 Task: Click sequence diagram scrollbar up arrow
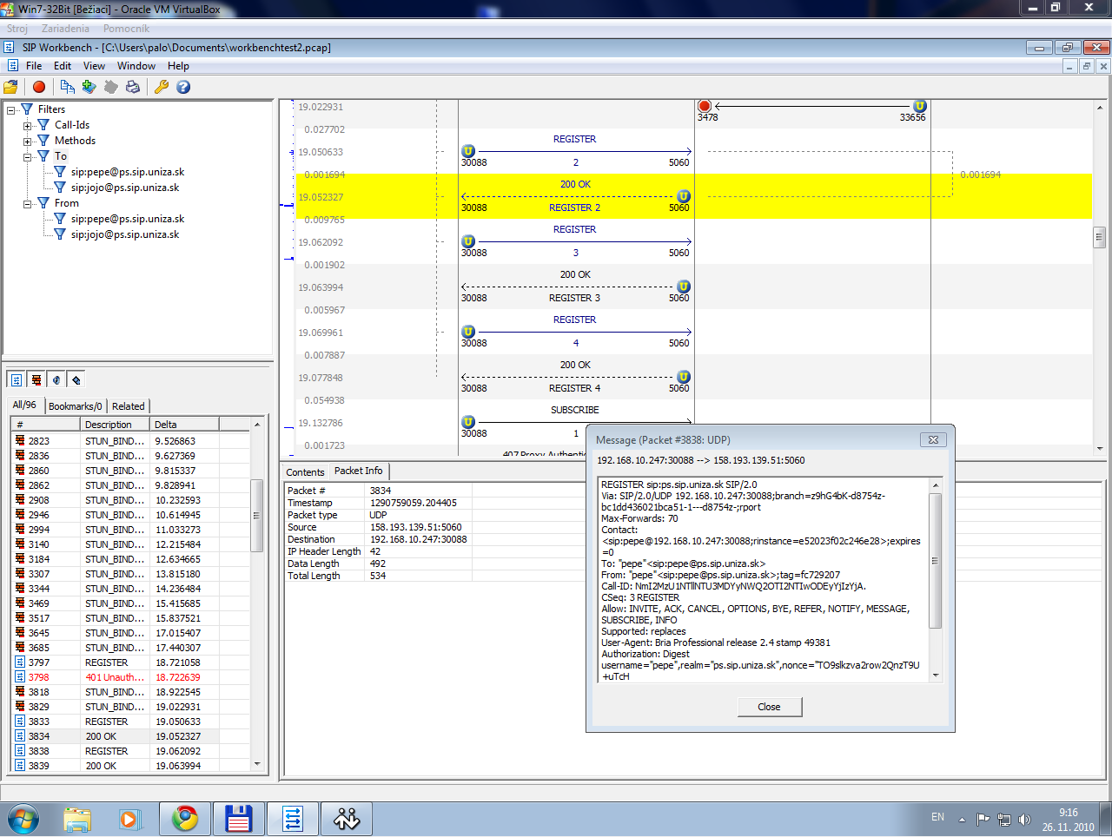[x=1099, y=108]
